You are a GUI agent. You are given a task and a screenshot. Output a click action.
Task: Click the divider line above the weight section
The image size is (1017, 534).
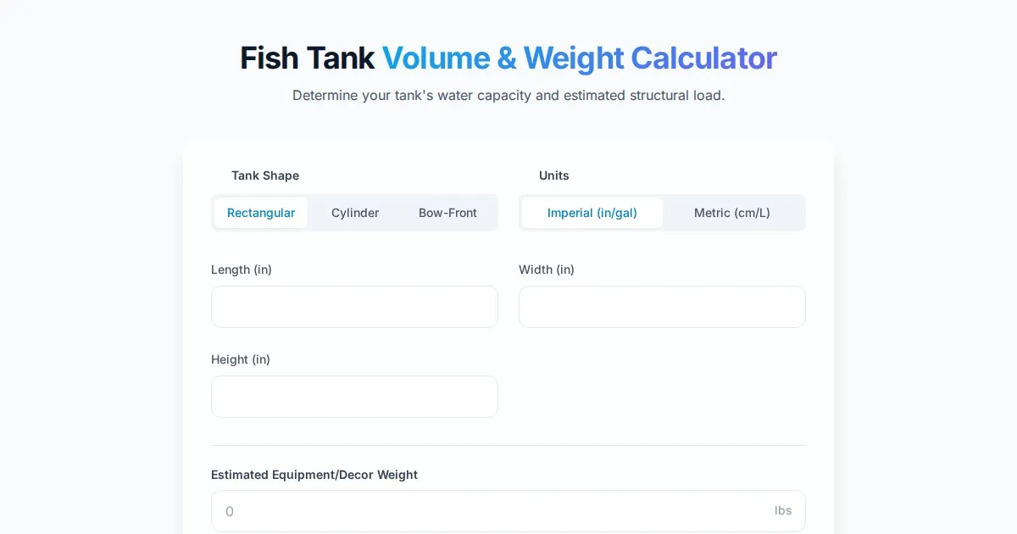pos(508,446)
